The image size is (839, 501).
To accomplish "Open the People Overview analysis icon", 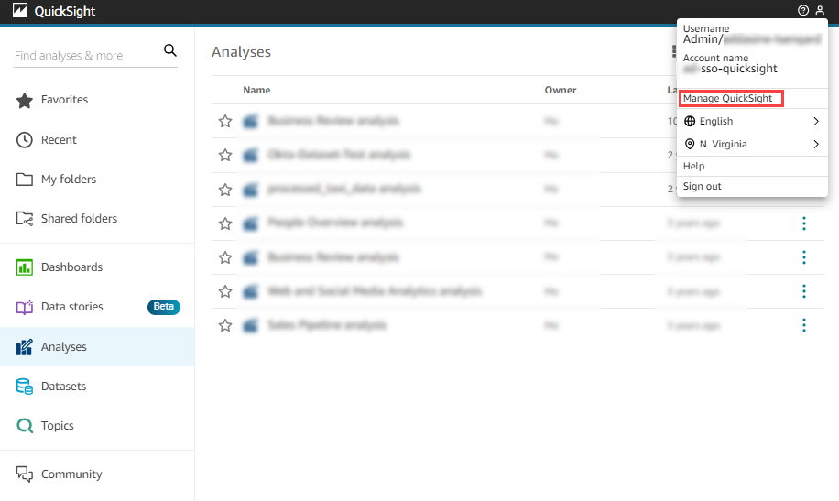I will point(250,223).
